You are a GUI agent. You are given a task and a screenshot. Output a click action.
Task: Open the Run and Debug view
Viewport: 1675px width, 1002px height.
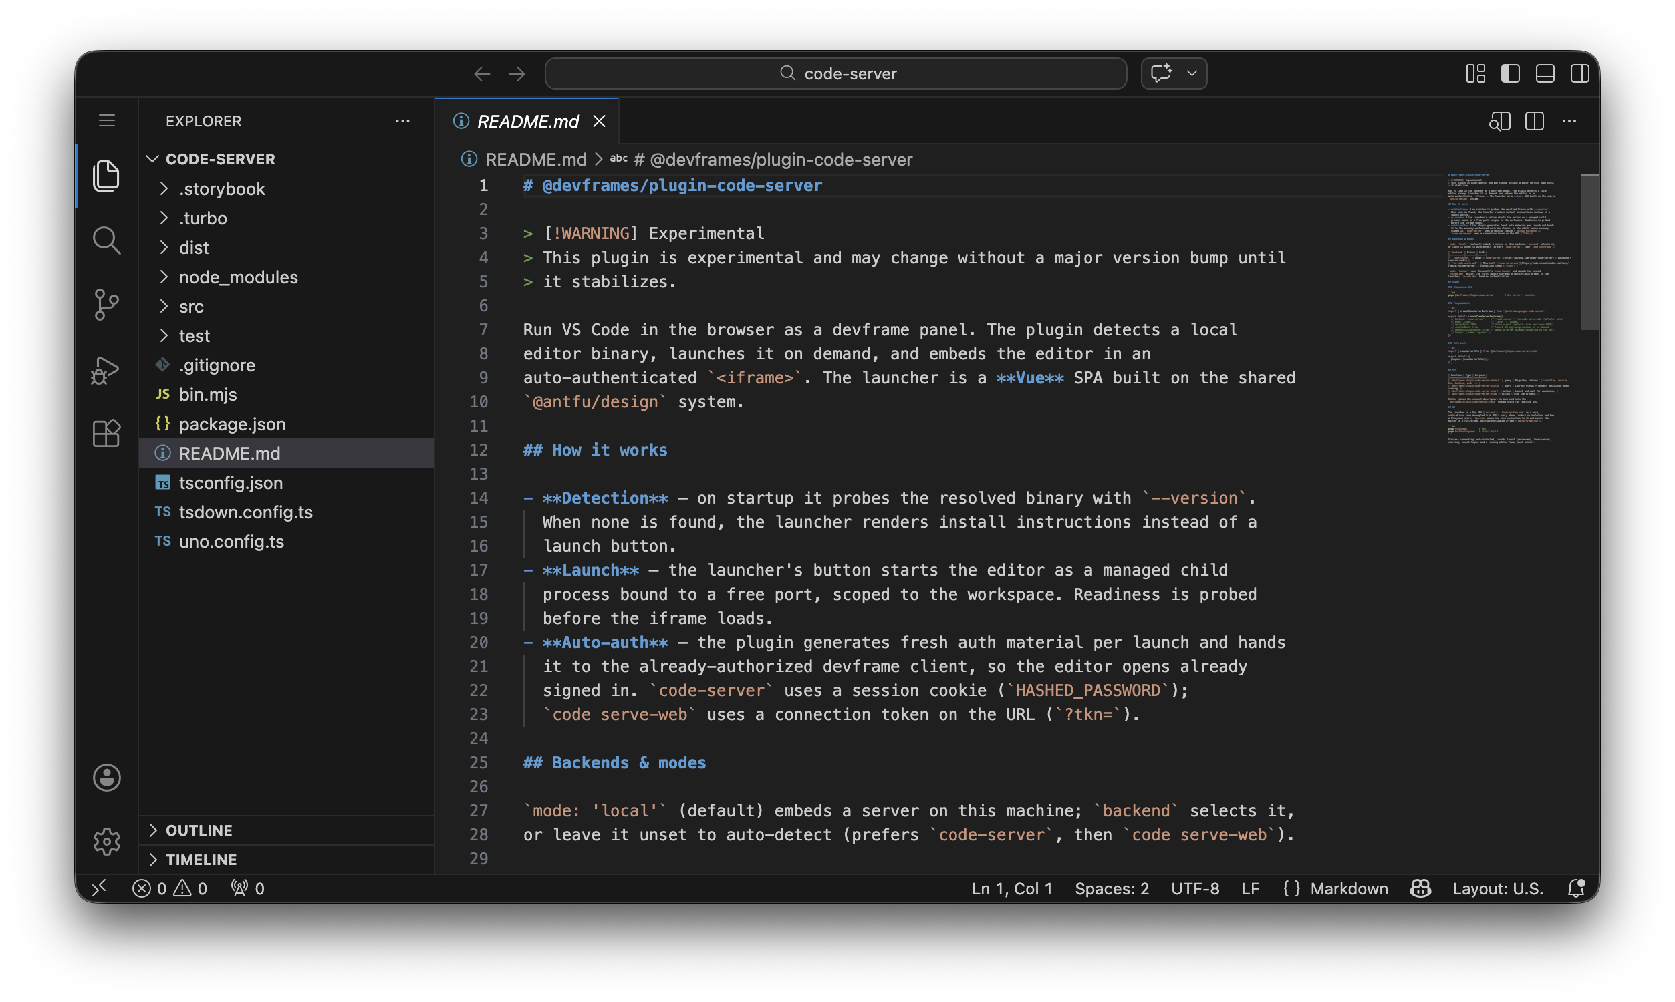(x=106, y=370)
